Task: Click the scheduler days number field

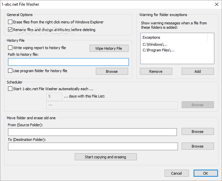Action: (54, 97)
